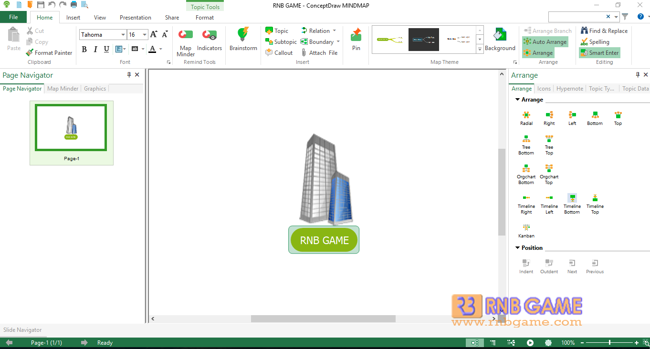
Task: Open the Boundary dropdown arrow
Action: coord(338,42)
